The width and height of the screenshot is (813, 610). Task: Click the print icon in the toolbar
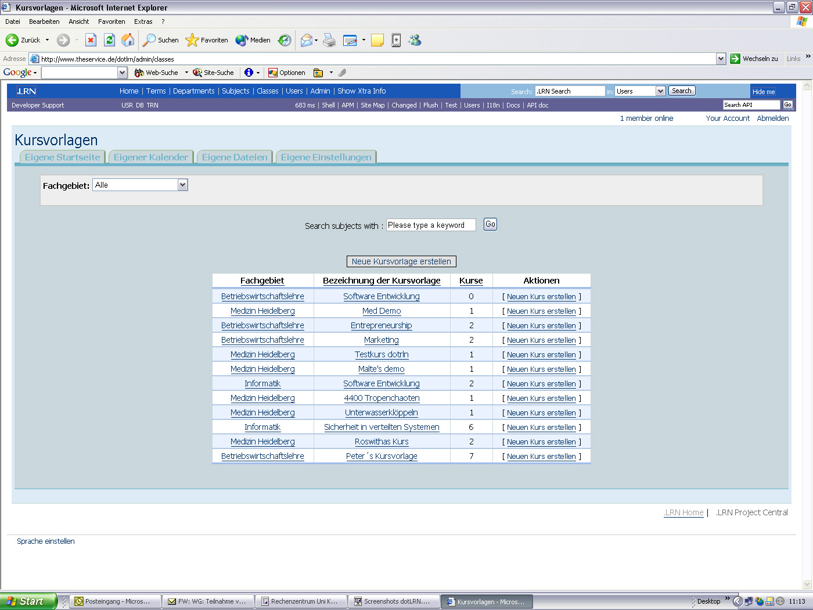tap(329, 40)
